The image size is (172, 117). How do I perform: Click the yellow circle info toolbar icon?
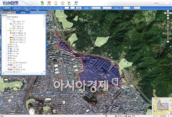(x=56, y=3)
